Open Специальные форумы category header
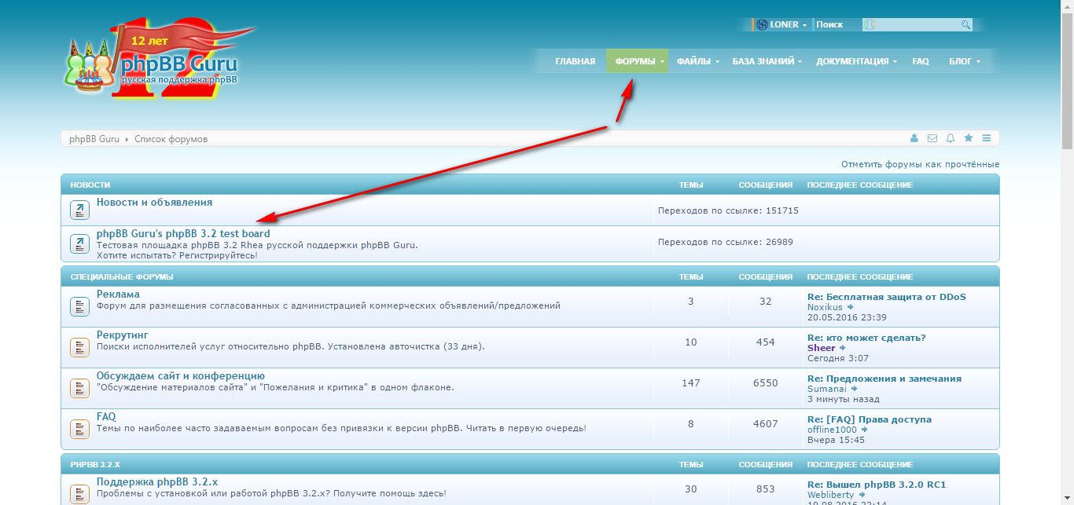1074x505 pixels. tap(122, 277)
